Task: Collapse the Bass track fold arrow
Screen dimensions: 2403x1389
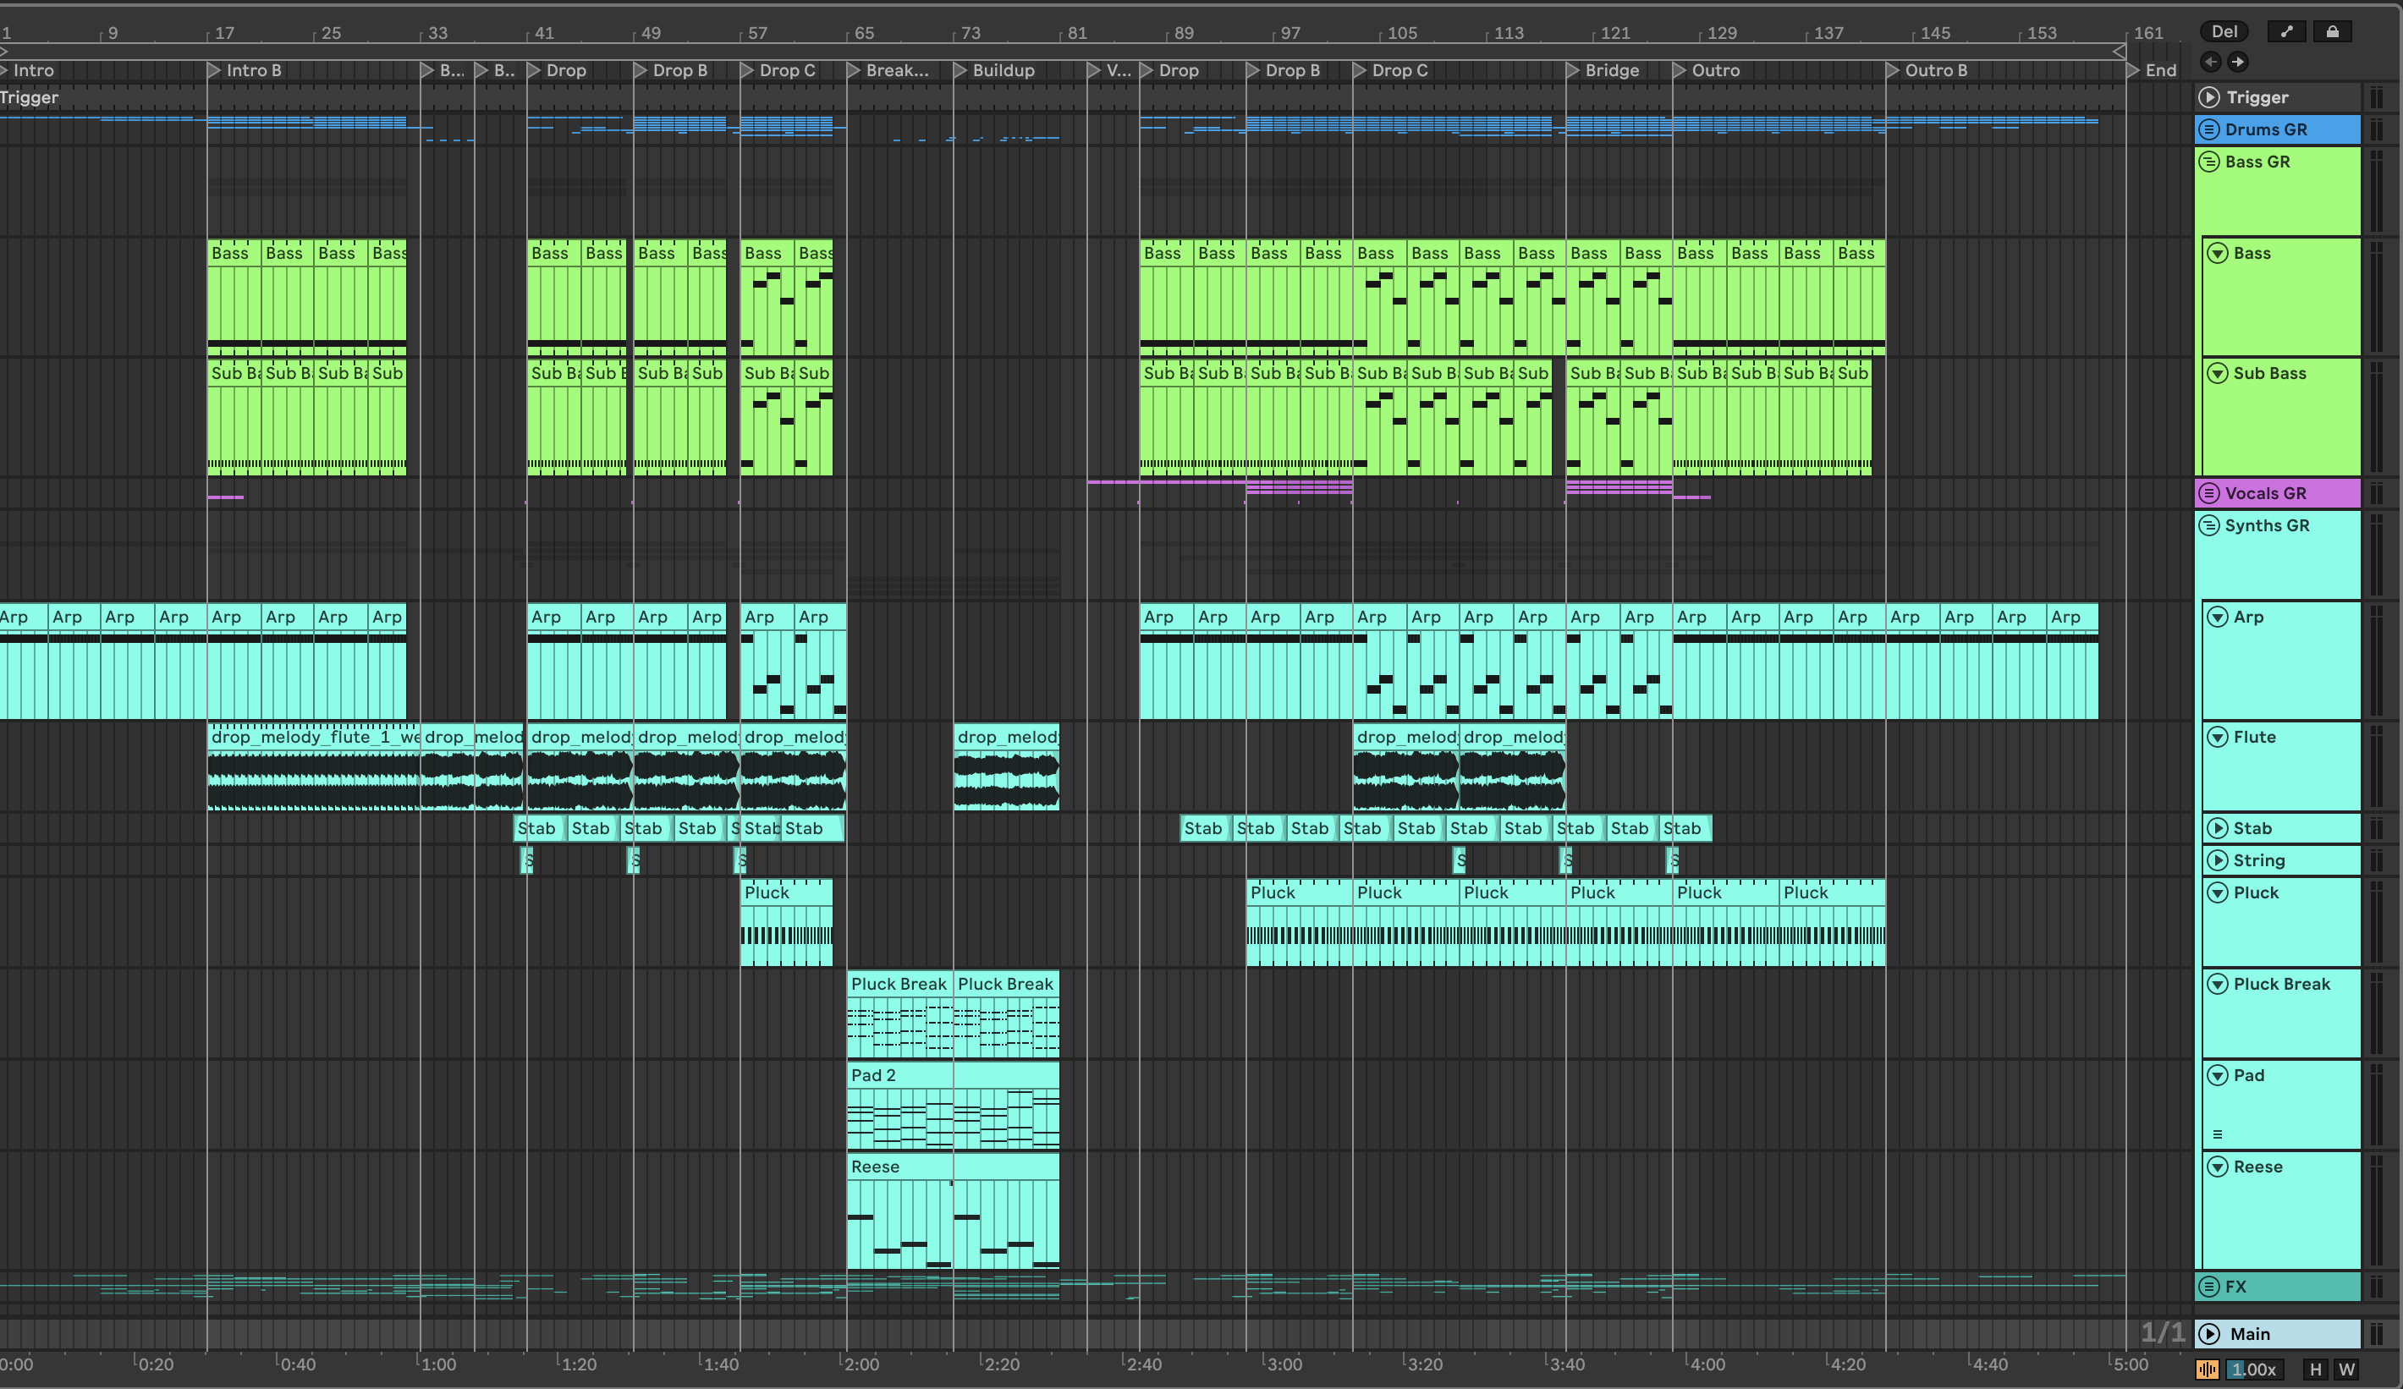Action: pyautogui.click(x=2218, y=254)
